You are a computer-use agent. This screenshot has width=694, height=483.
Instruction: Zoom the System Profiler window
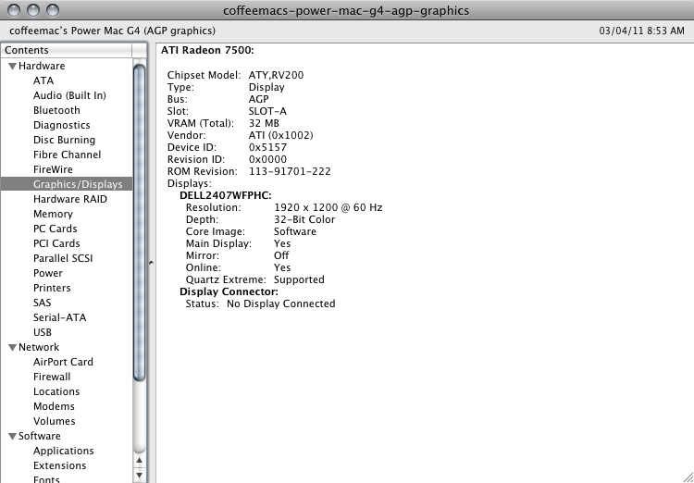[53, 10]
